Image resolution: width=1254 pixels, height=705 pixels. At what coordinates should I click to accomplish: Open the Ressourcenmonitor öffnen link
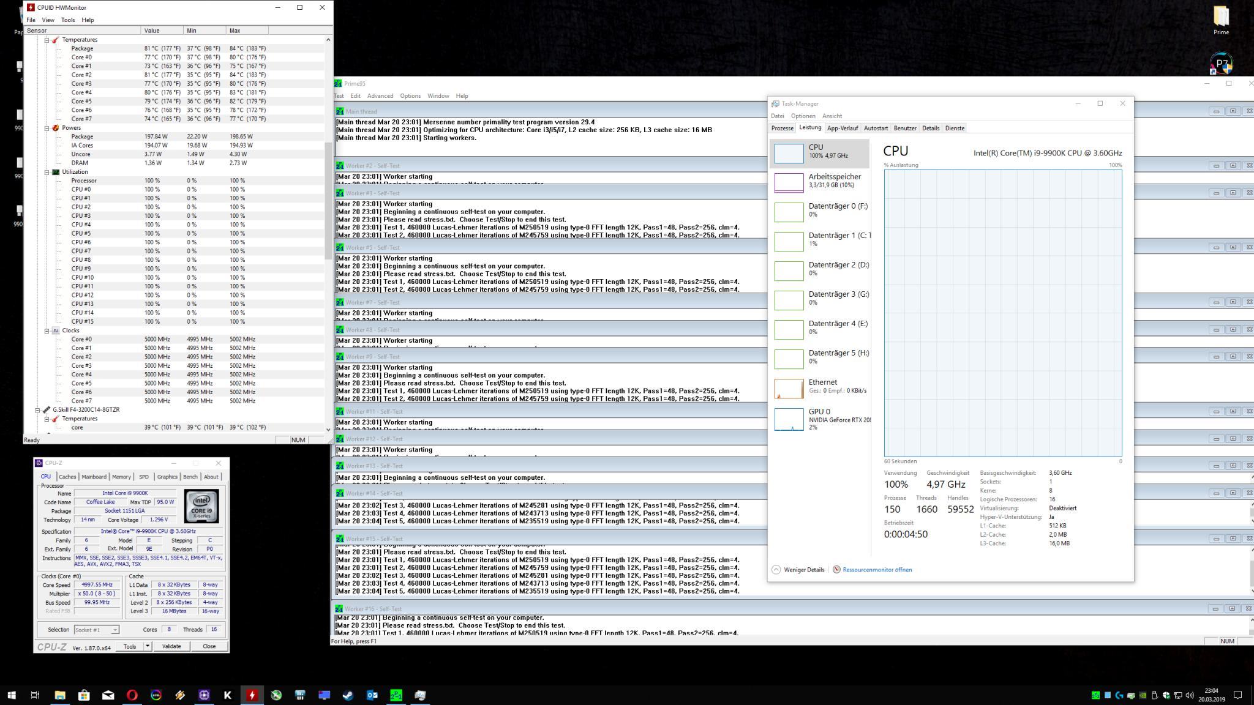[877, 570]
